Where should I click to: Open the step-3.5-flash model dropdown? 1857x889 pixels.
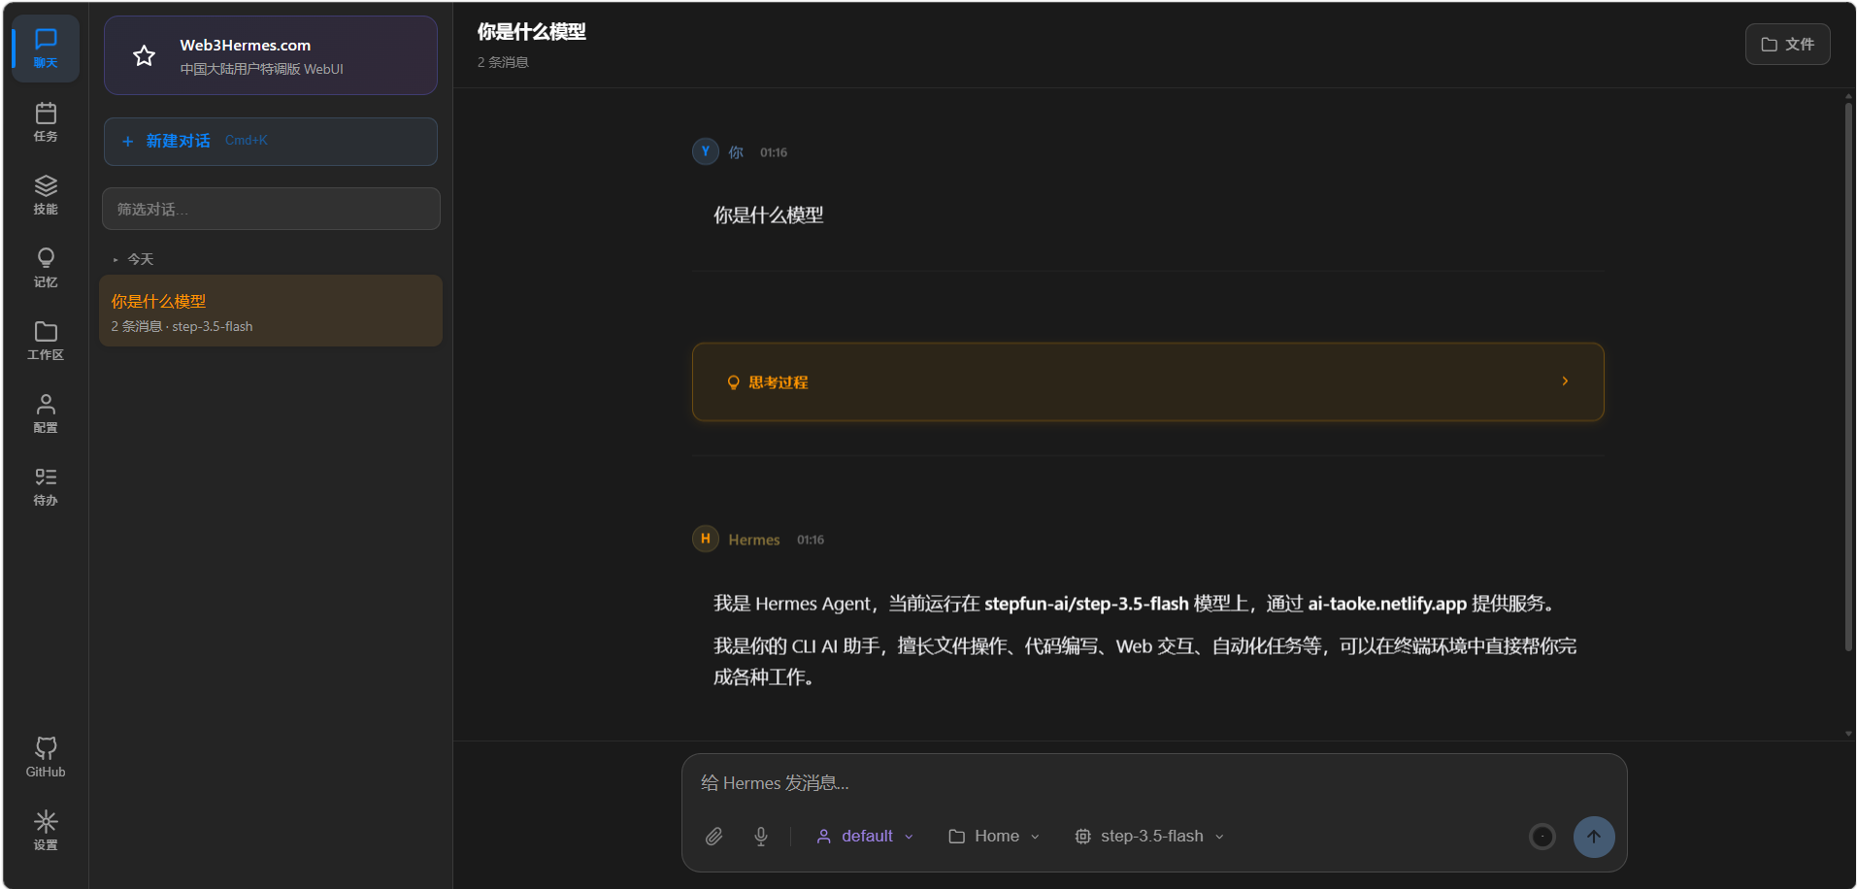pos(1148,836)
